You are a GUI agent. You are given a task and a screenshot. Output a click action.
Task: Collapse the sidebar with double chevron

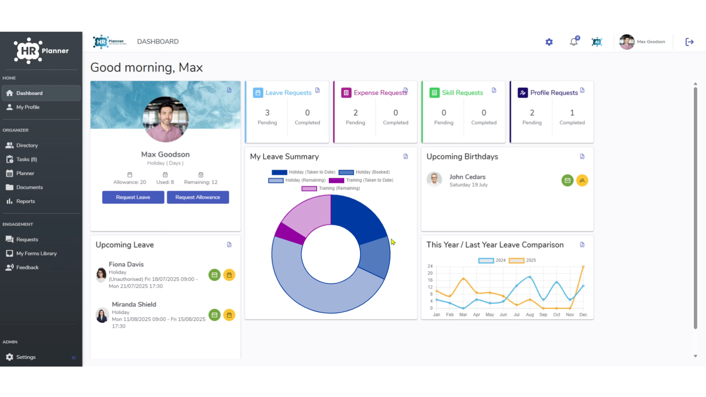point(74,357)
